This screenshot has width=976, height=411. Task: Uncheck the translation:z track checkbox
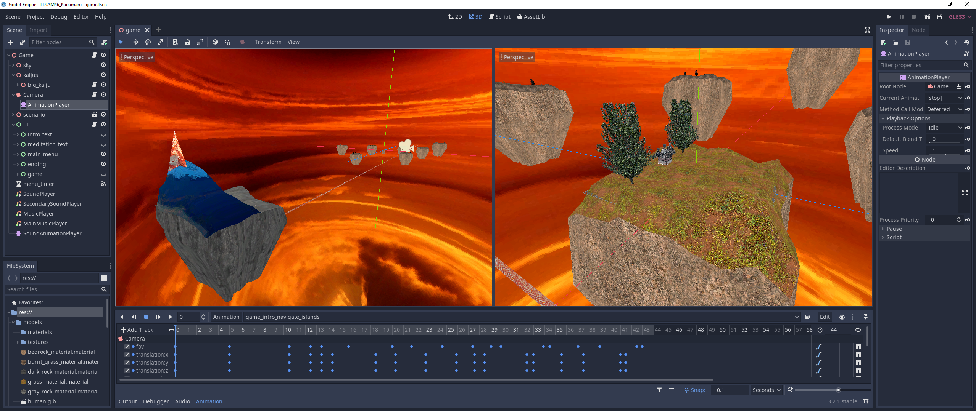click(x=127, y=371)
